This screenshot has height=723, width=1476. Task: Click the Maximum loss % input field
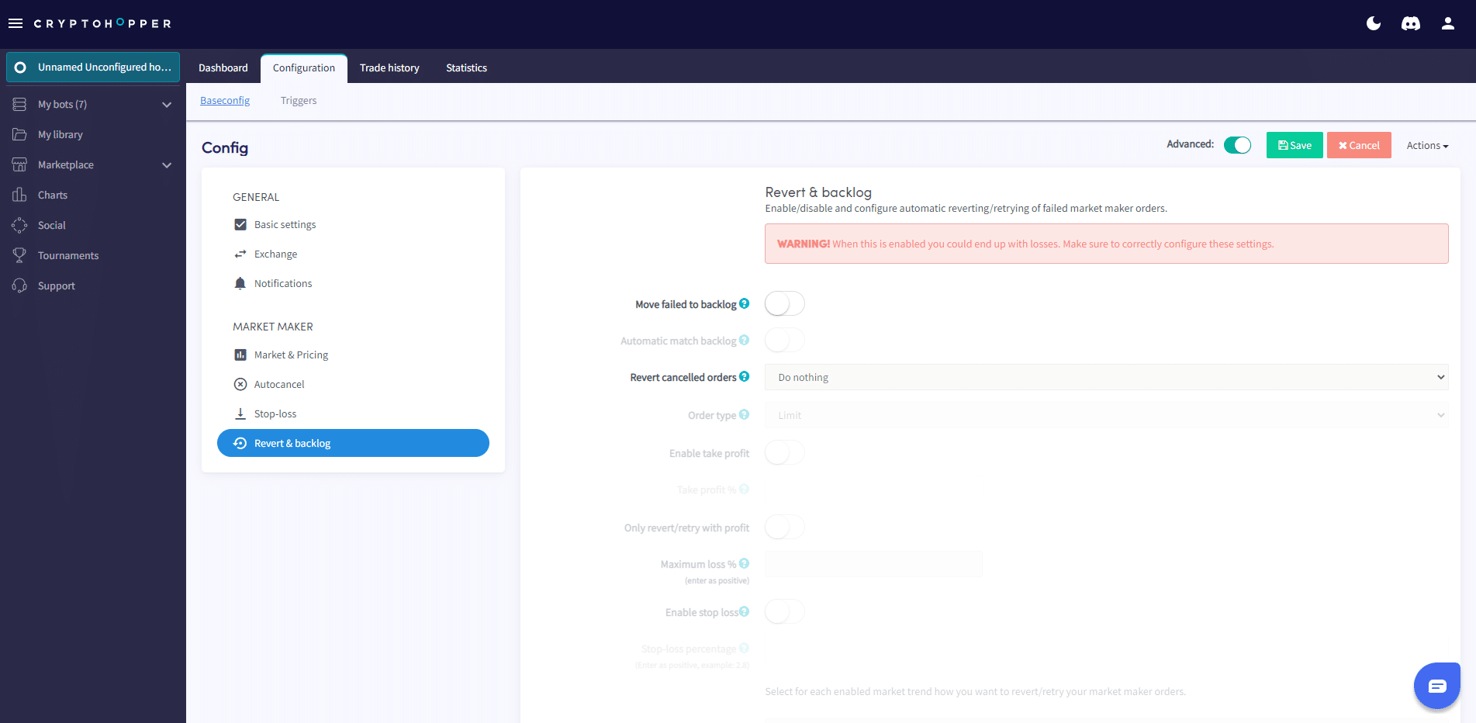pos(873,564)
